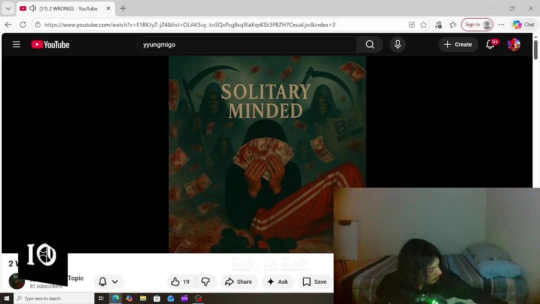Focus the YouTube search box with yyungmigo

247,44
